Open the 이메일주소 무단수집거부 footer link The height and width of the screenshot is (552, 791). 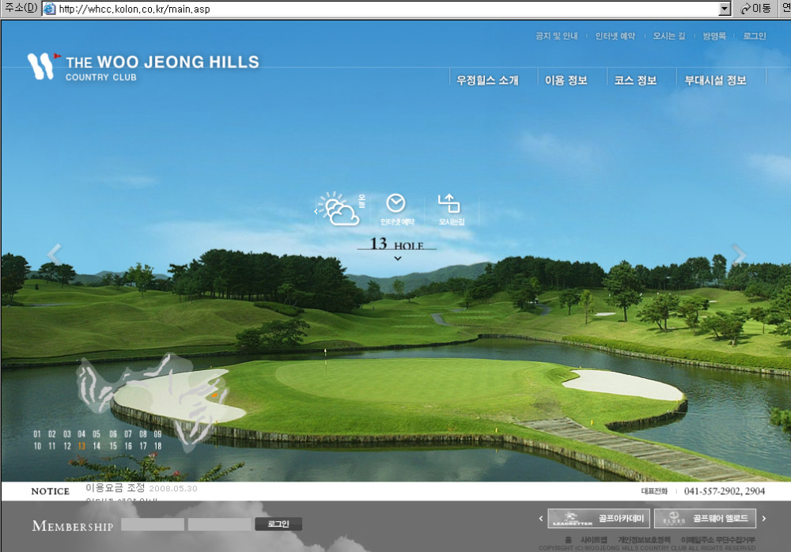tap(718, 540)
